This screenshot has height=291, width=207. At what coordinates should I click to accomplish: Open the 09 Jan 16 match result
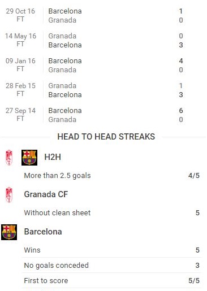[103, 65]
